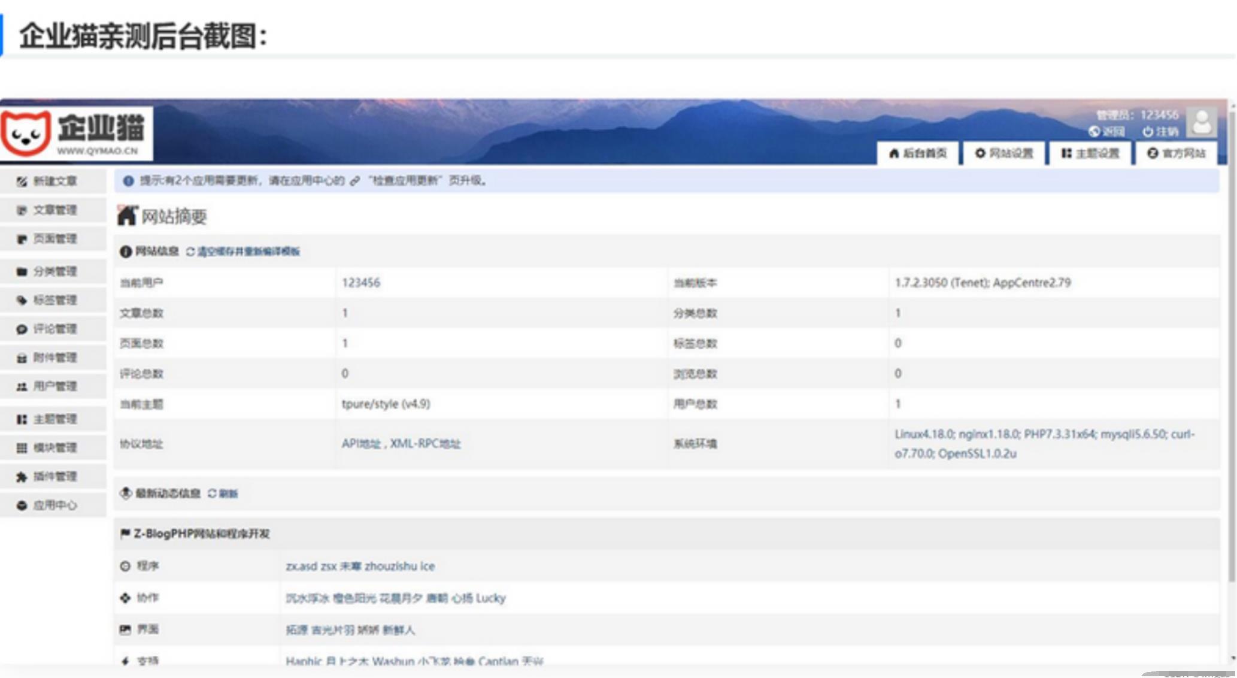Open the API地址 link
Screen dimensions: 1237x678
[x=361, y=444]
